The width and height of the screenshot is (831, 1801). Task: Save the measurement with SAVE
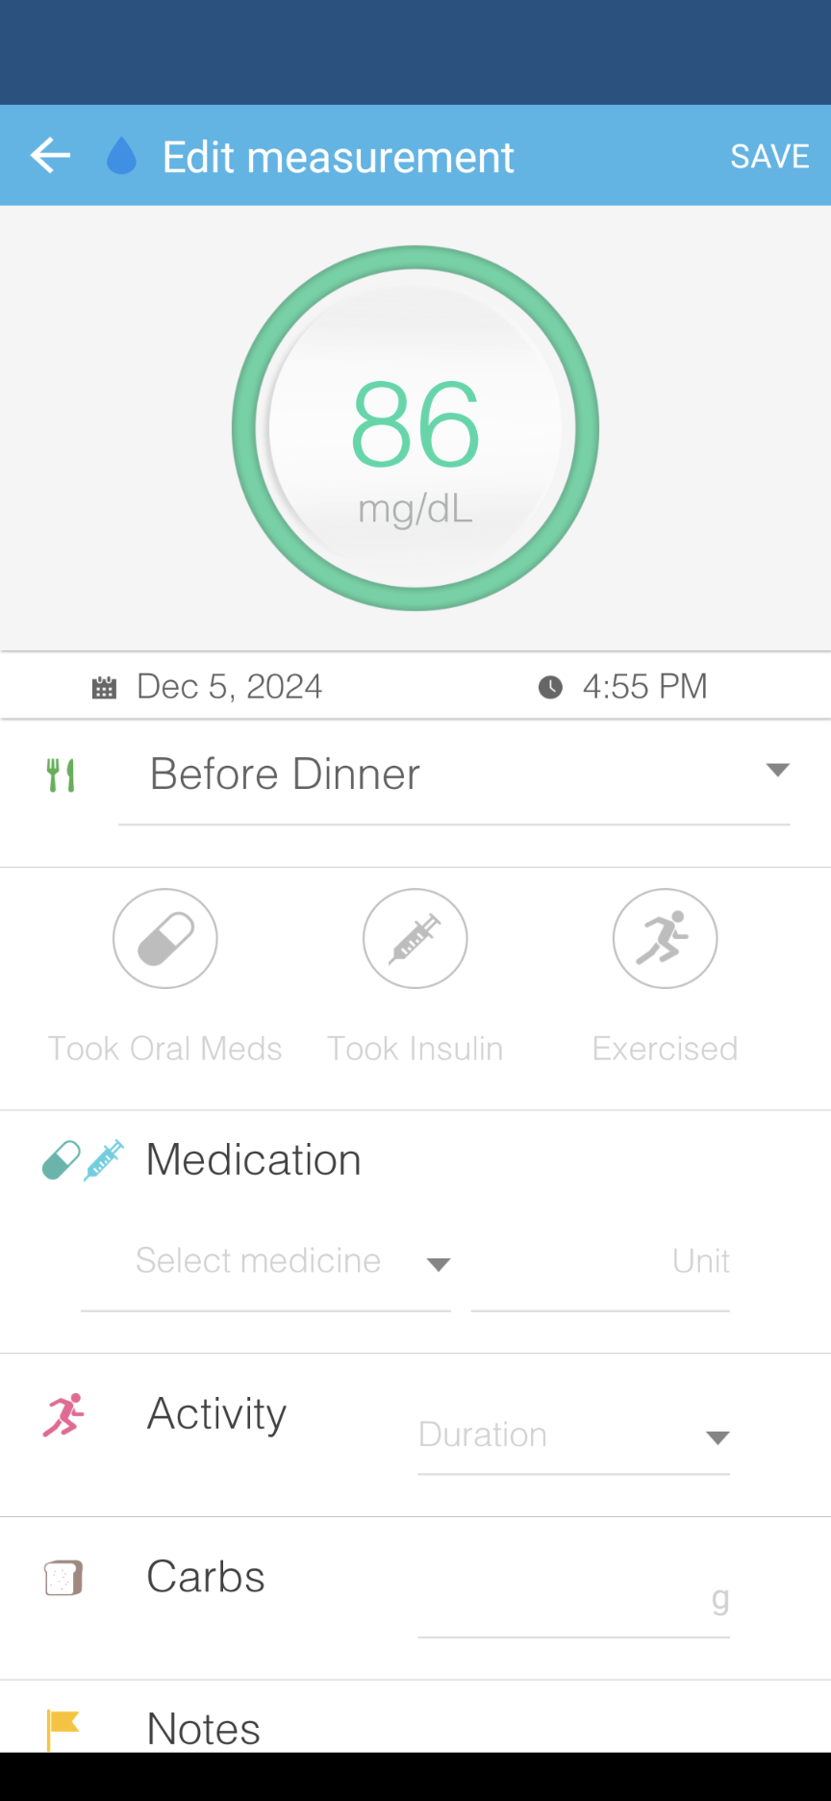tap(769, 156)
